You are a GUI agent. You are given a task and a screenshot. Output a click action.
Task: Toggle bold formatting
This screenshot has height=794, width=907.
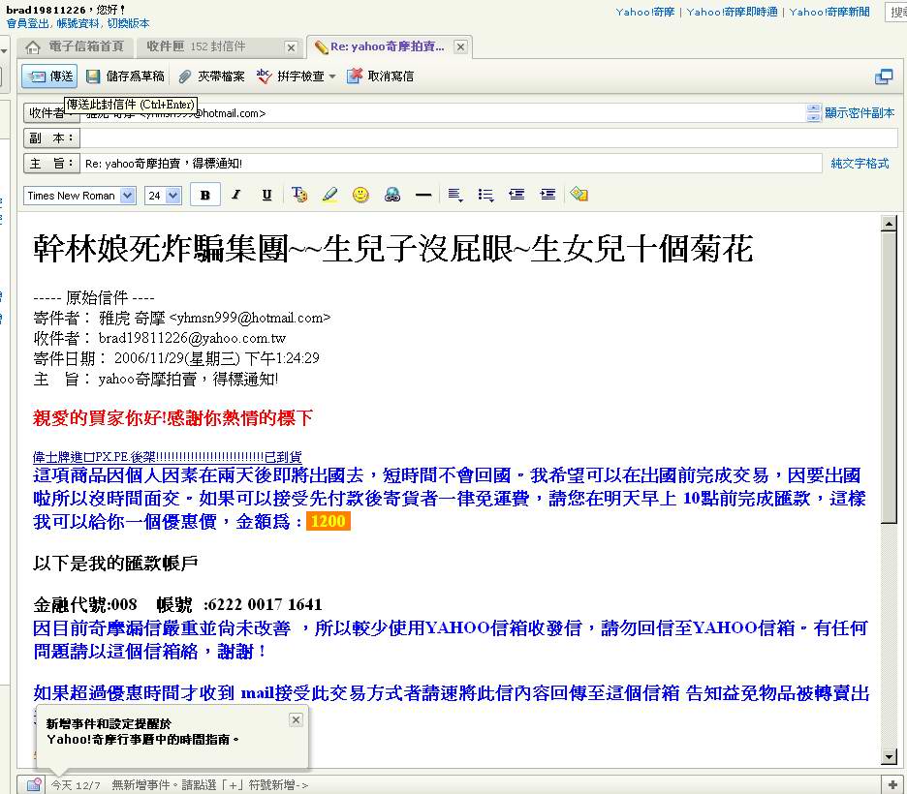point(205,195)
